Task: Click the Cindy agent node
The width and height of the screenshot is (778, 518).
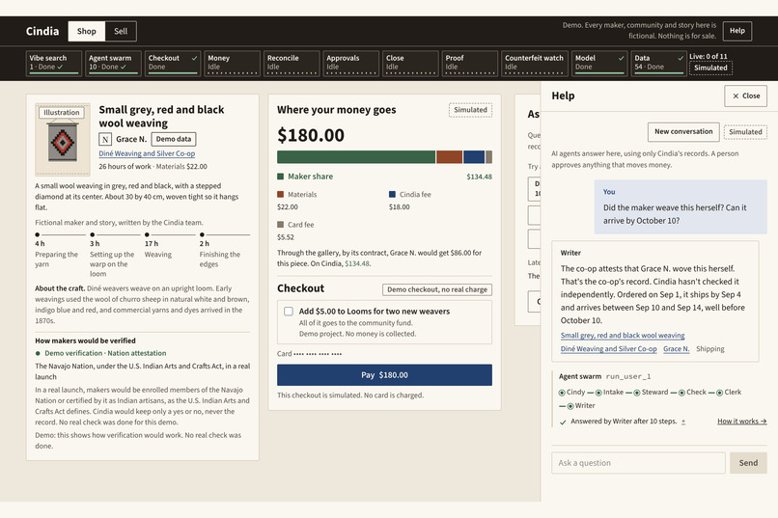Action: (571, 392)
